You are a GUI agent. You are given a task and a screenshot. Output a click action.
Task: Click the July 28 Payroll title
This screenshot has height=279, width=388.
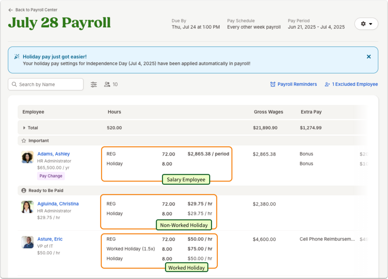tap(59, 23)
